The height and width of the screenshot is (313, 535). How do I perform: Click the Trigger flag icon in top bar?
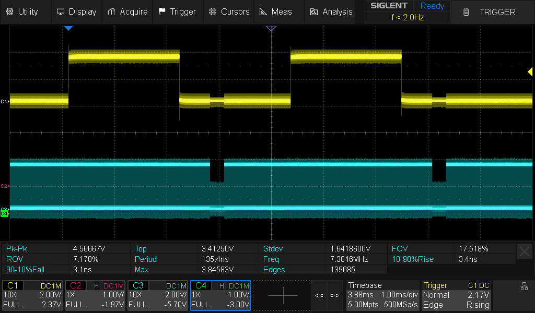click(x=162, y=11)
